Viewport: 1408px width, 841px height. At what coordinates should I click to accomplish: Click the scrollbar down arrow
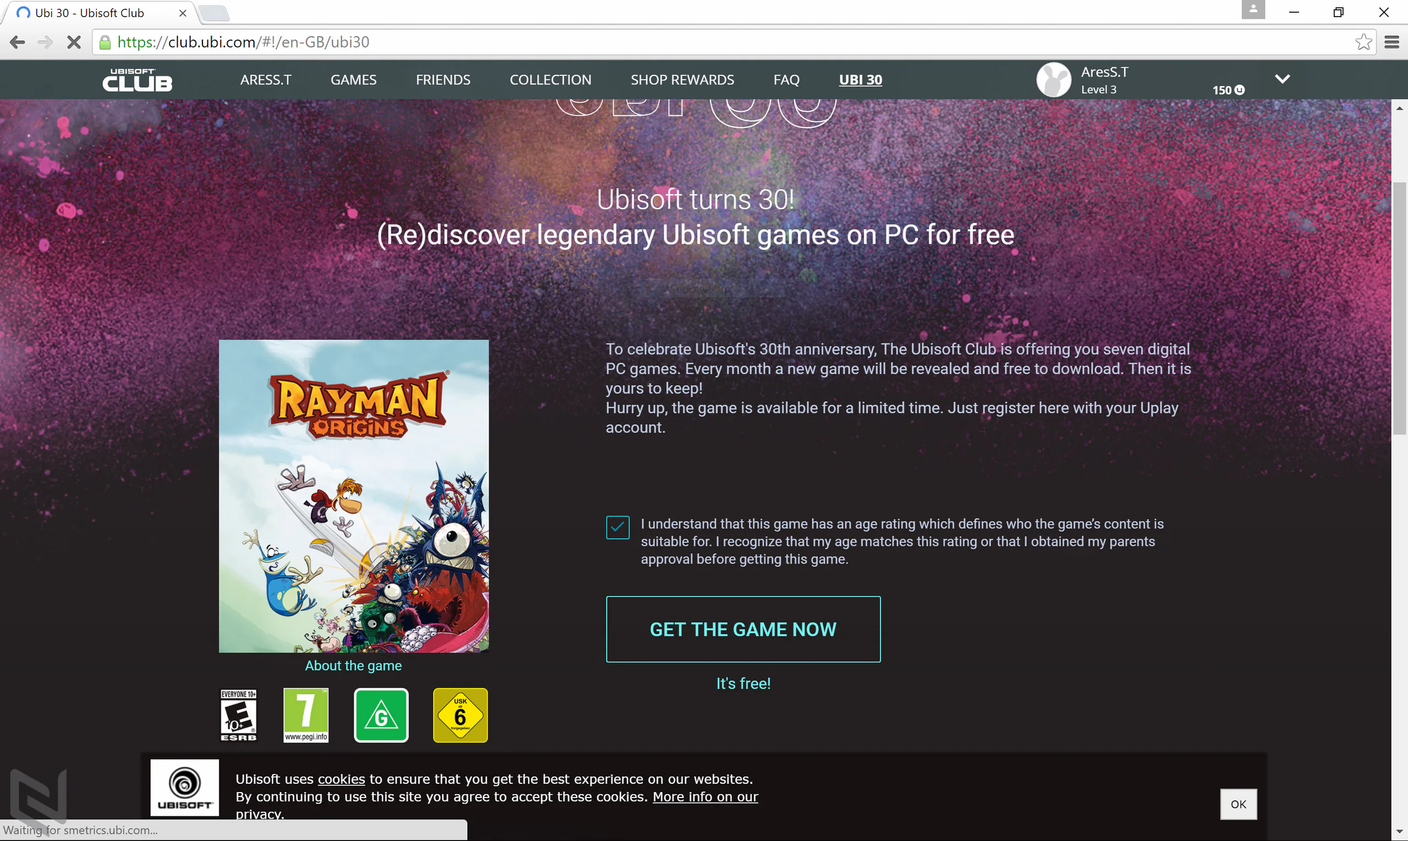1400,832
